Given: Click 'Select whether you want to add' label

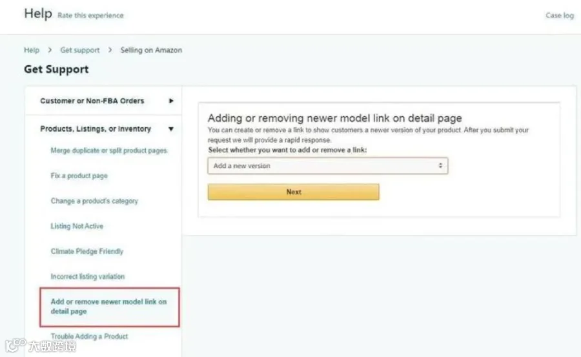Looking at the screenshot, I should 287,150.
